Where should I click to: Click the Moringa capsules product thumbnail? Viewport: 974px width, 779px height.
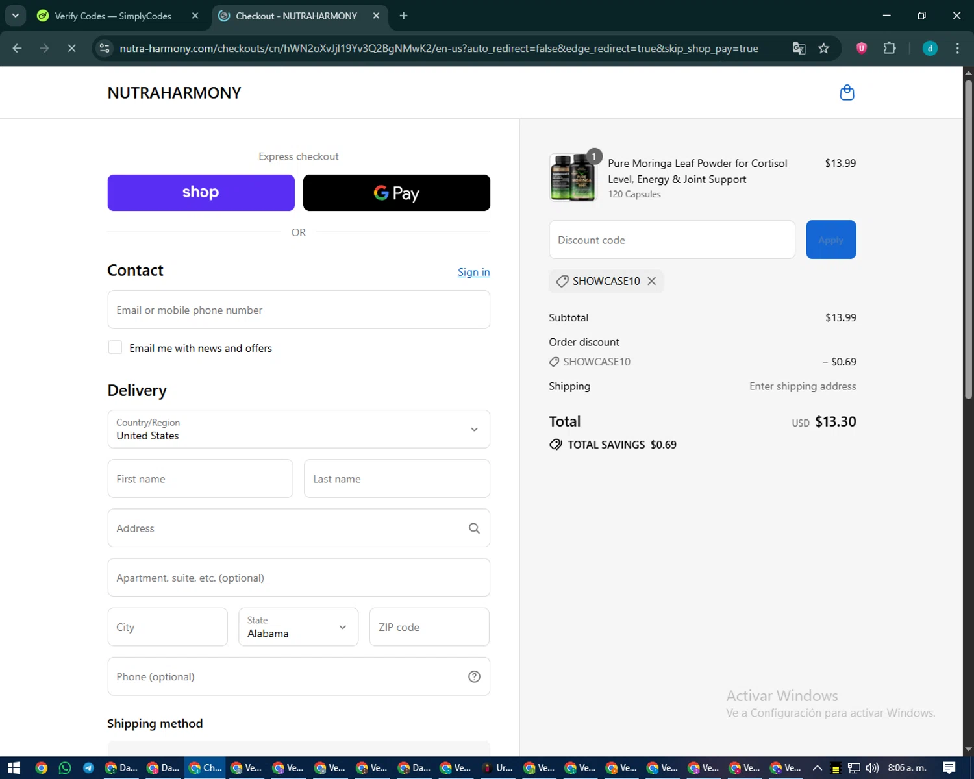pos(573,177)
